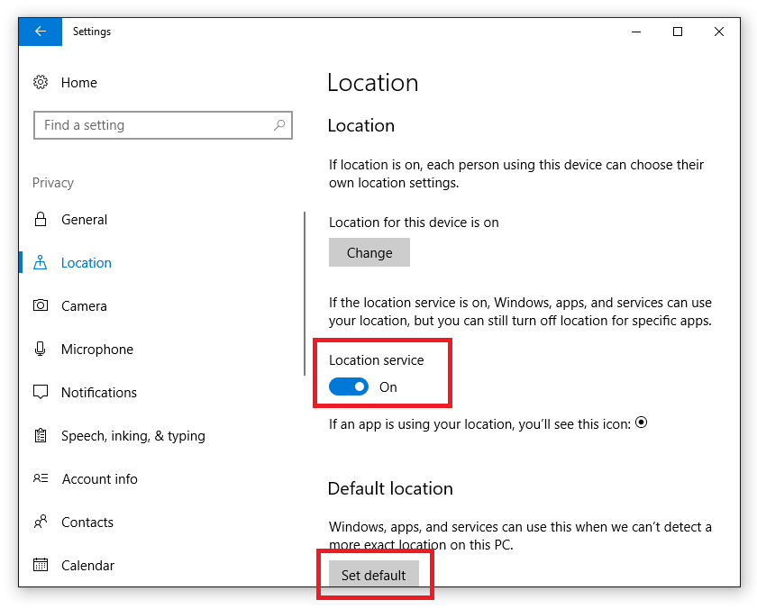757x609 pixels.
Task: Click the back arrow icon
Action: [x=41, y=32]
